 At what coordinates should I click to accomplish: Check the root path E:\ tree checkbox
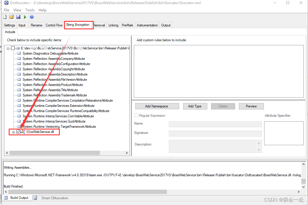click(13, 48)
